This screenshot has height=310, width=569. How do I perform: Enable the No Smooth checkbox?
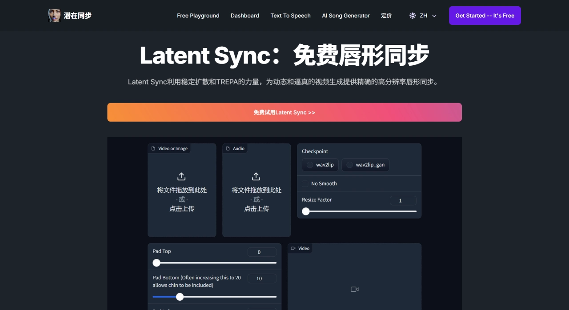pyautogui.click(x=305, y=183)
